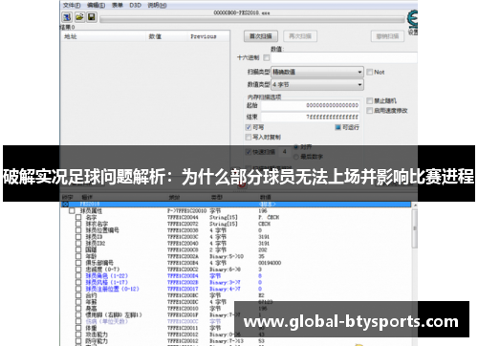
Task: Tick the checkbox for 忠诚度 (0-7)
Action: tap(78, 270)
